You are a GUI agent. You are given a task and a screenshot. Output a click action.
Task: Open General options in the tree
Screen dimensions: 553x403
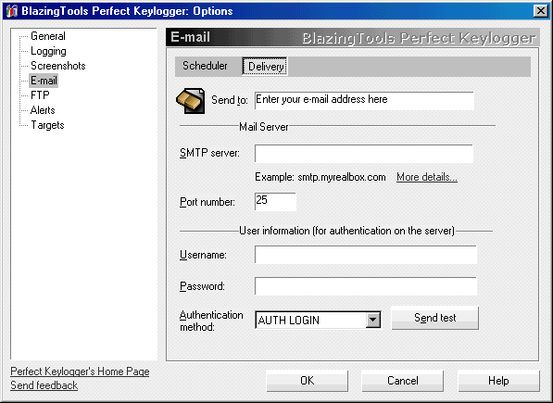(x=48, y=36)
